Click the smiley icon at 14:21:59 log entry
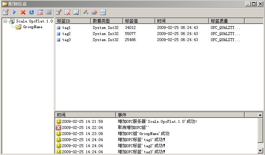Image resolution: width=265 pixels, height=155 pixels. (x=59, y=121)
